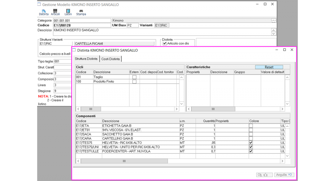
Task: Switch to Costi Distinta tab
Action: [x=111, y=59]
